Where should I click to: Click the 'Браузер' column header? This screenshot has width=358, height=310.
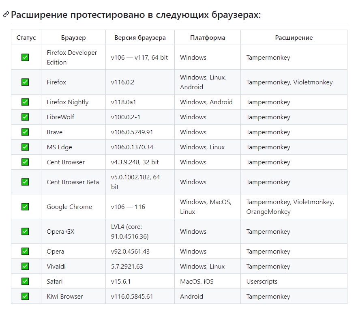[x=73, y=37]
